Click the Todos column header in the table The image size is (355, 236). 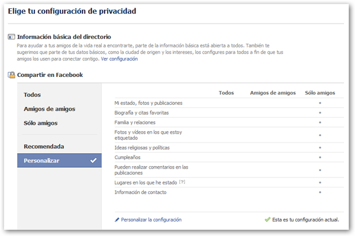pos(226,93)
